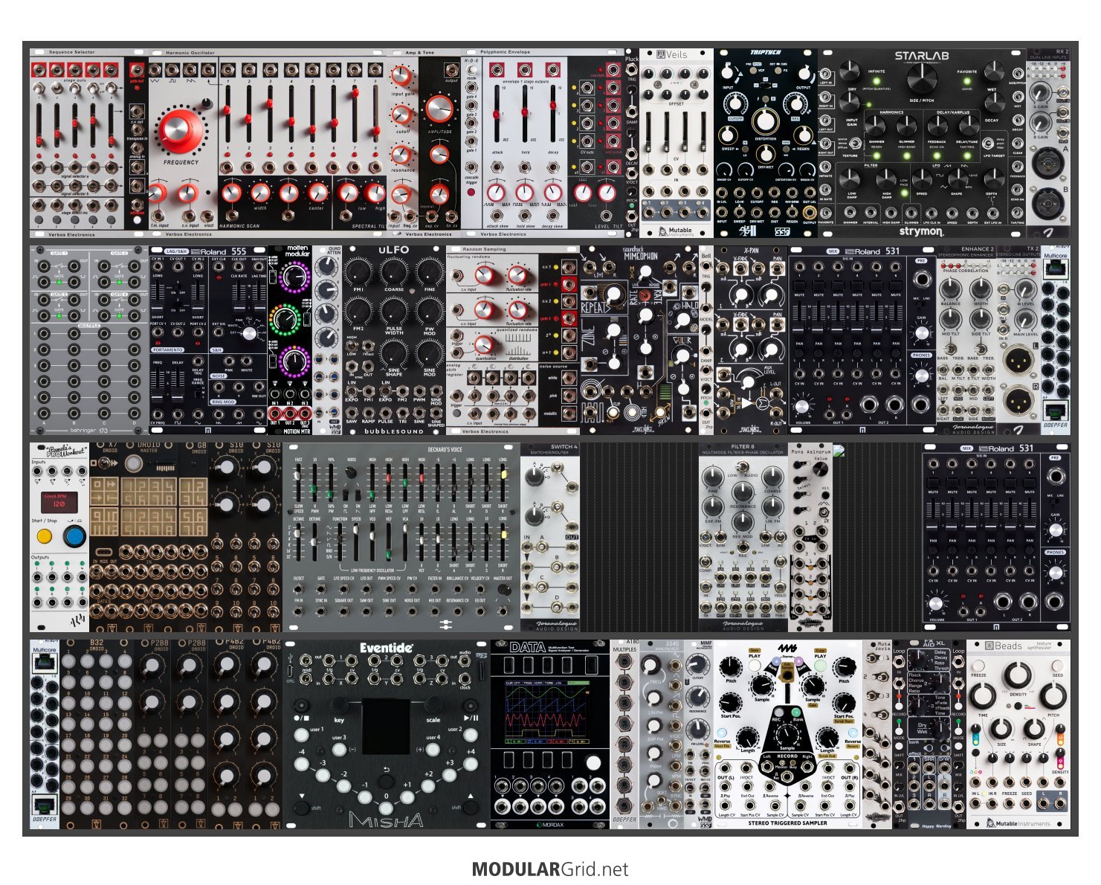Viewport: 1101px width, 885px height.
Task: Click the top LED ring knob on Motion MTR
Action: (x=296, y=276)
